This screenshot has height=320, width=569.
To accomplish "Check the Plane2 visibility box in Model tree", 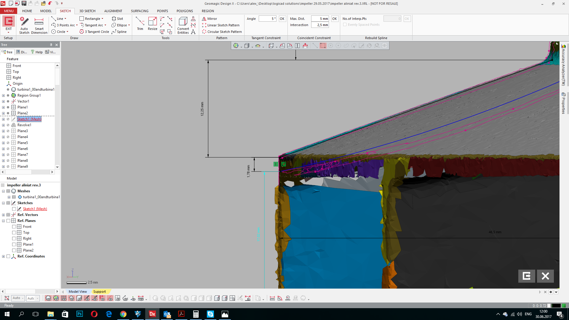I will [14, 250].
